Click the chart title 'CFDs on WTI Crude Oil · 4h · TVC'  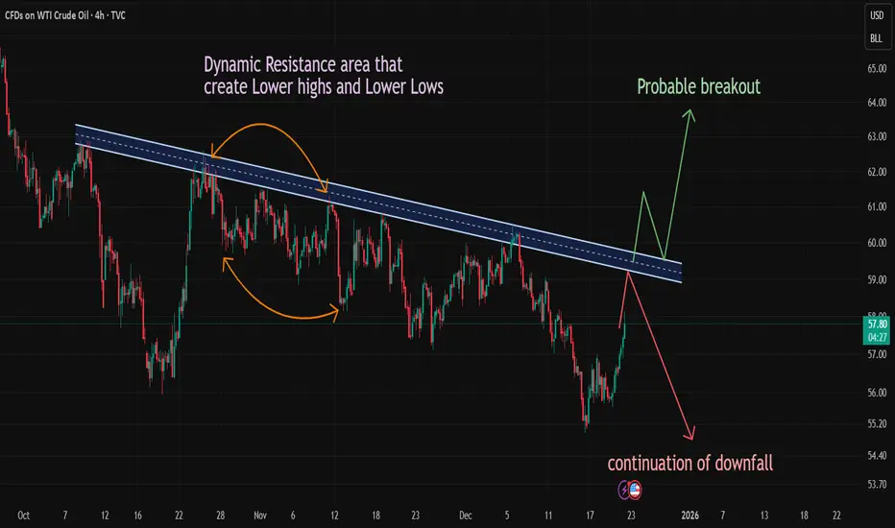coord(65,15)
